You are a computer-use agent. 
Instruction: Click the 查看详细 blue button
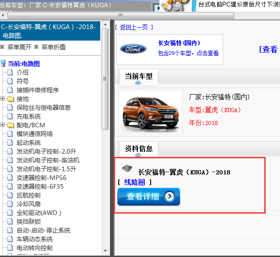point(149,197)
